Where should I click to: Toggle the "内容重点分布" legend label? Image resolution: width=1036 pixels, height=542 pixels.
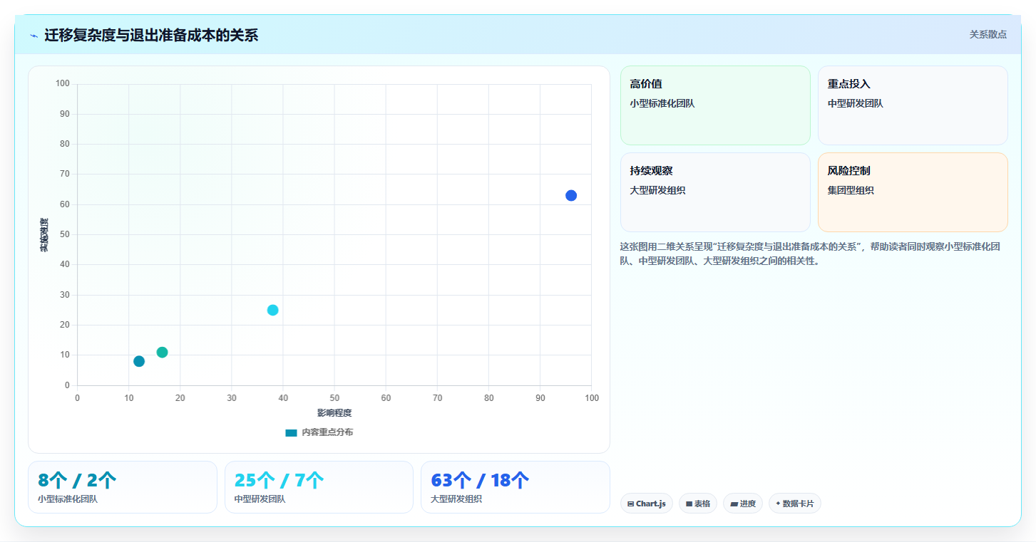(x=327, y=432)
